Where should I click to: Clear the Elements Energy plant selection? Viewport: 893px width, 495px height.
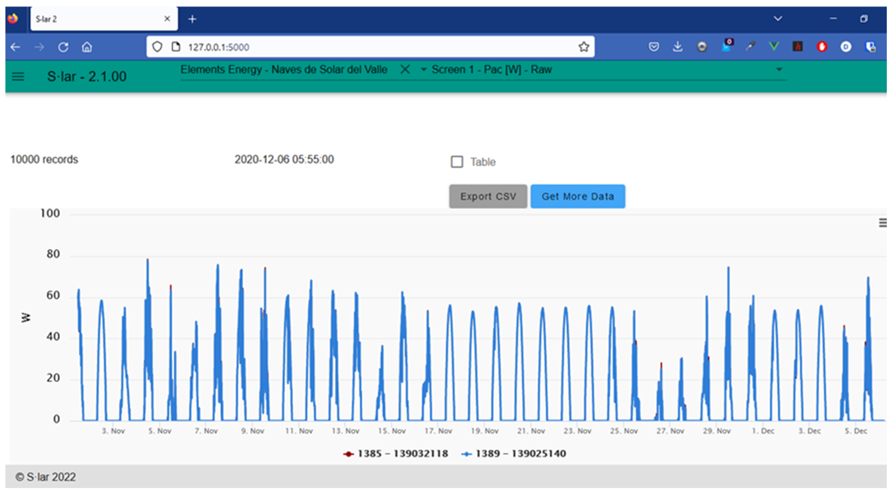click(405, 70)
